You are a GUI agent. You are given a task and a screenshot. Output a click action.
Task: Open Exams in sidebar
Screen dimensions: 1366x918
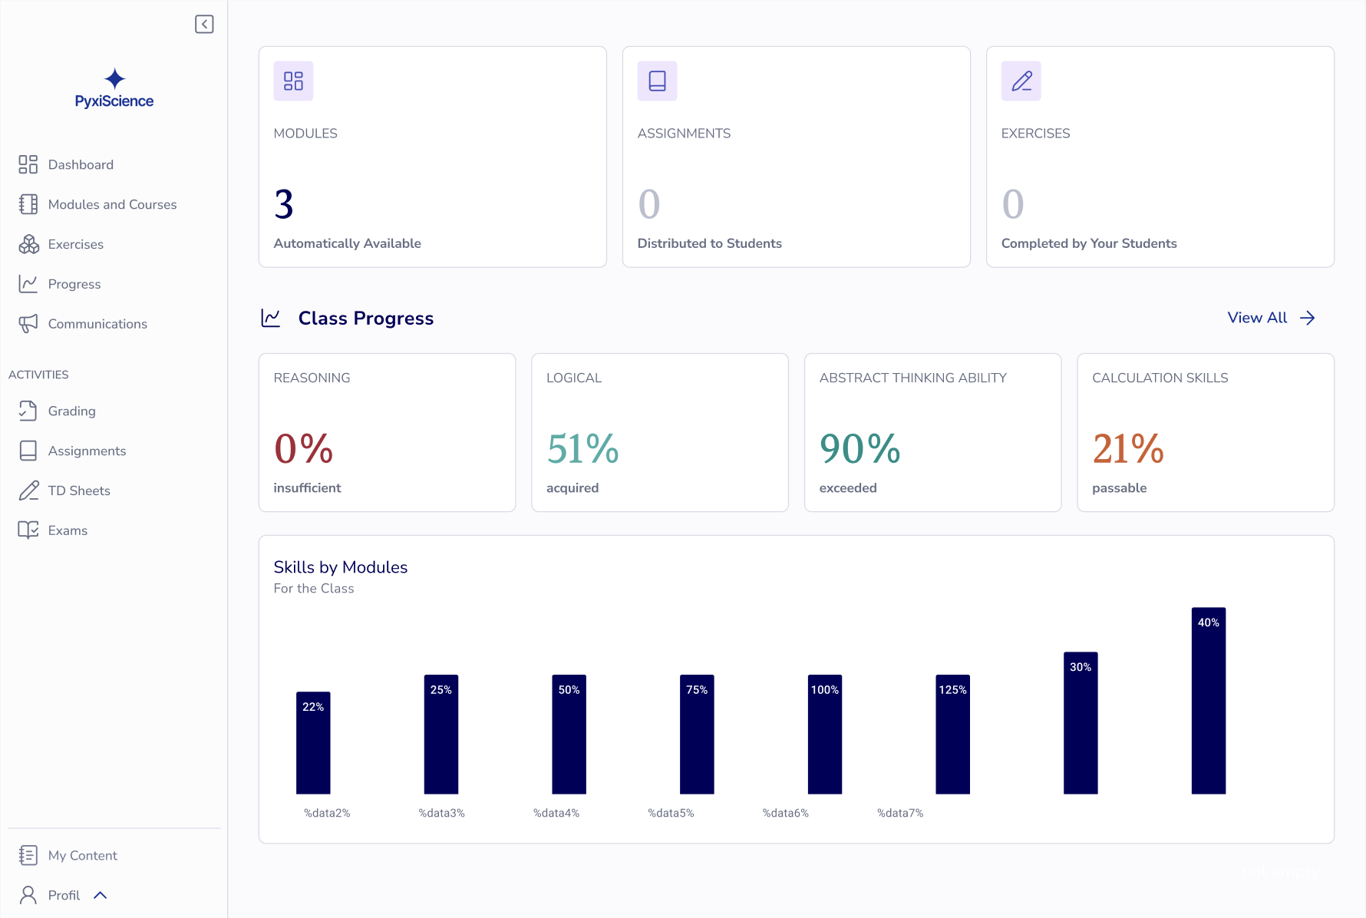coord(68,530)
